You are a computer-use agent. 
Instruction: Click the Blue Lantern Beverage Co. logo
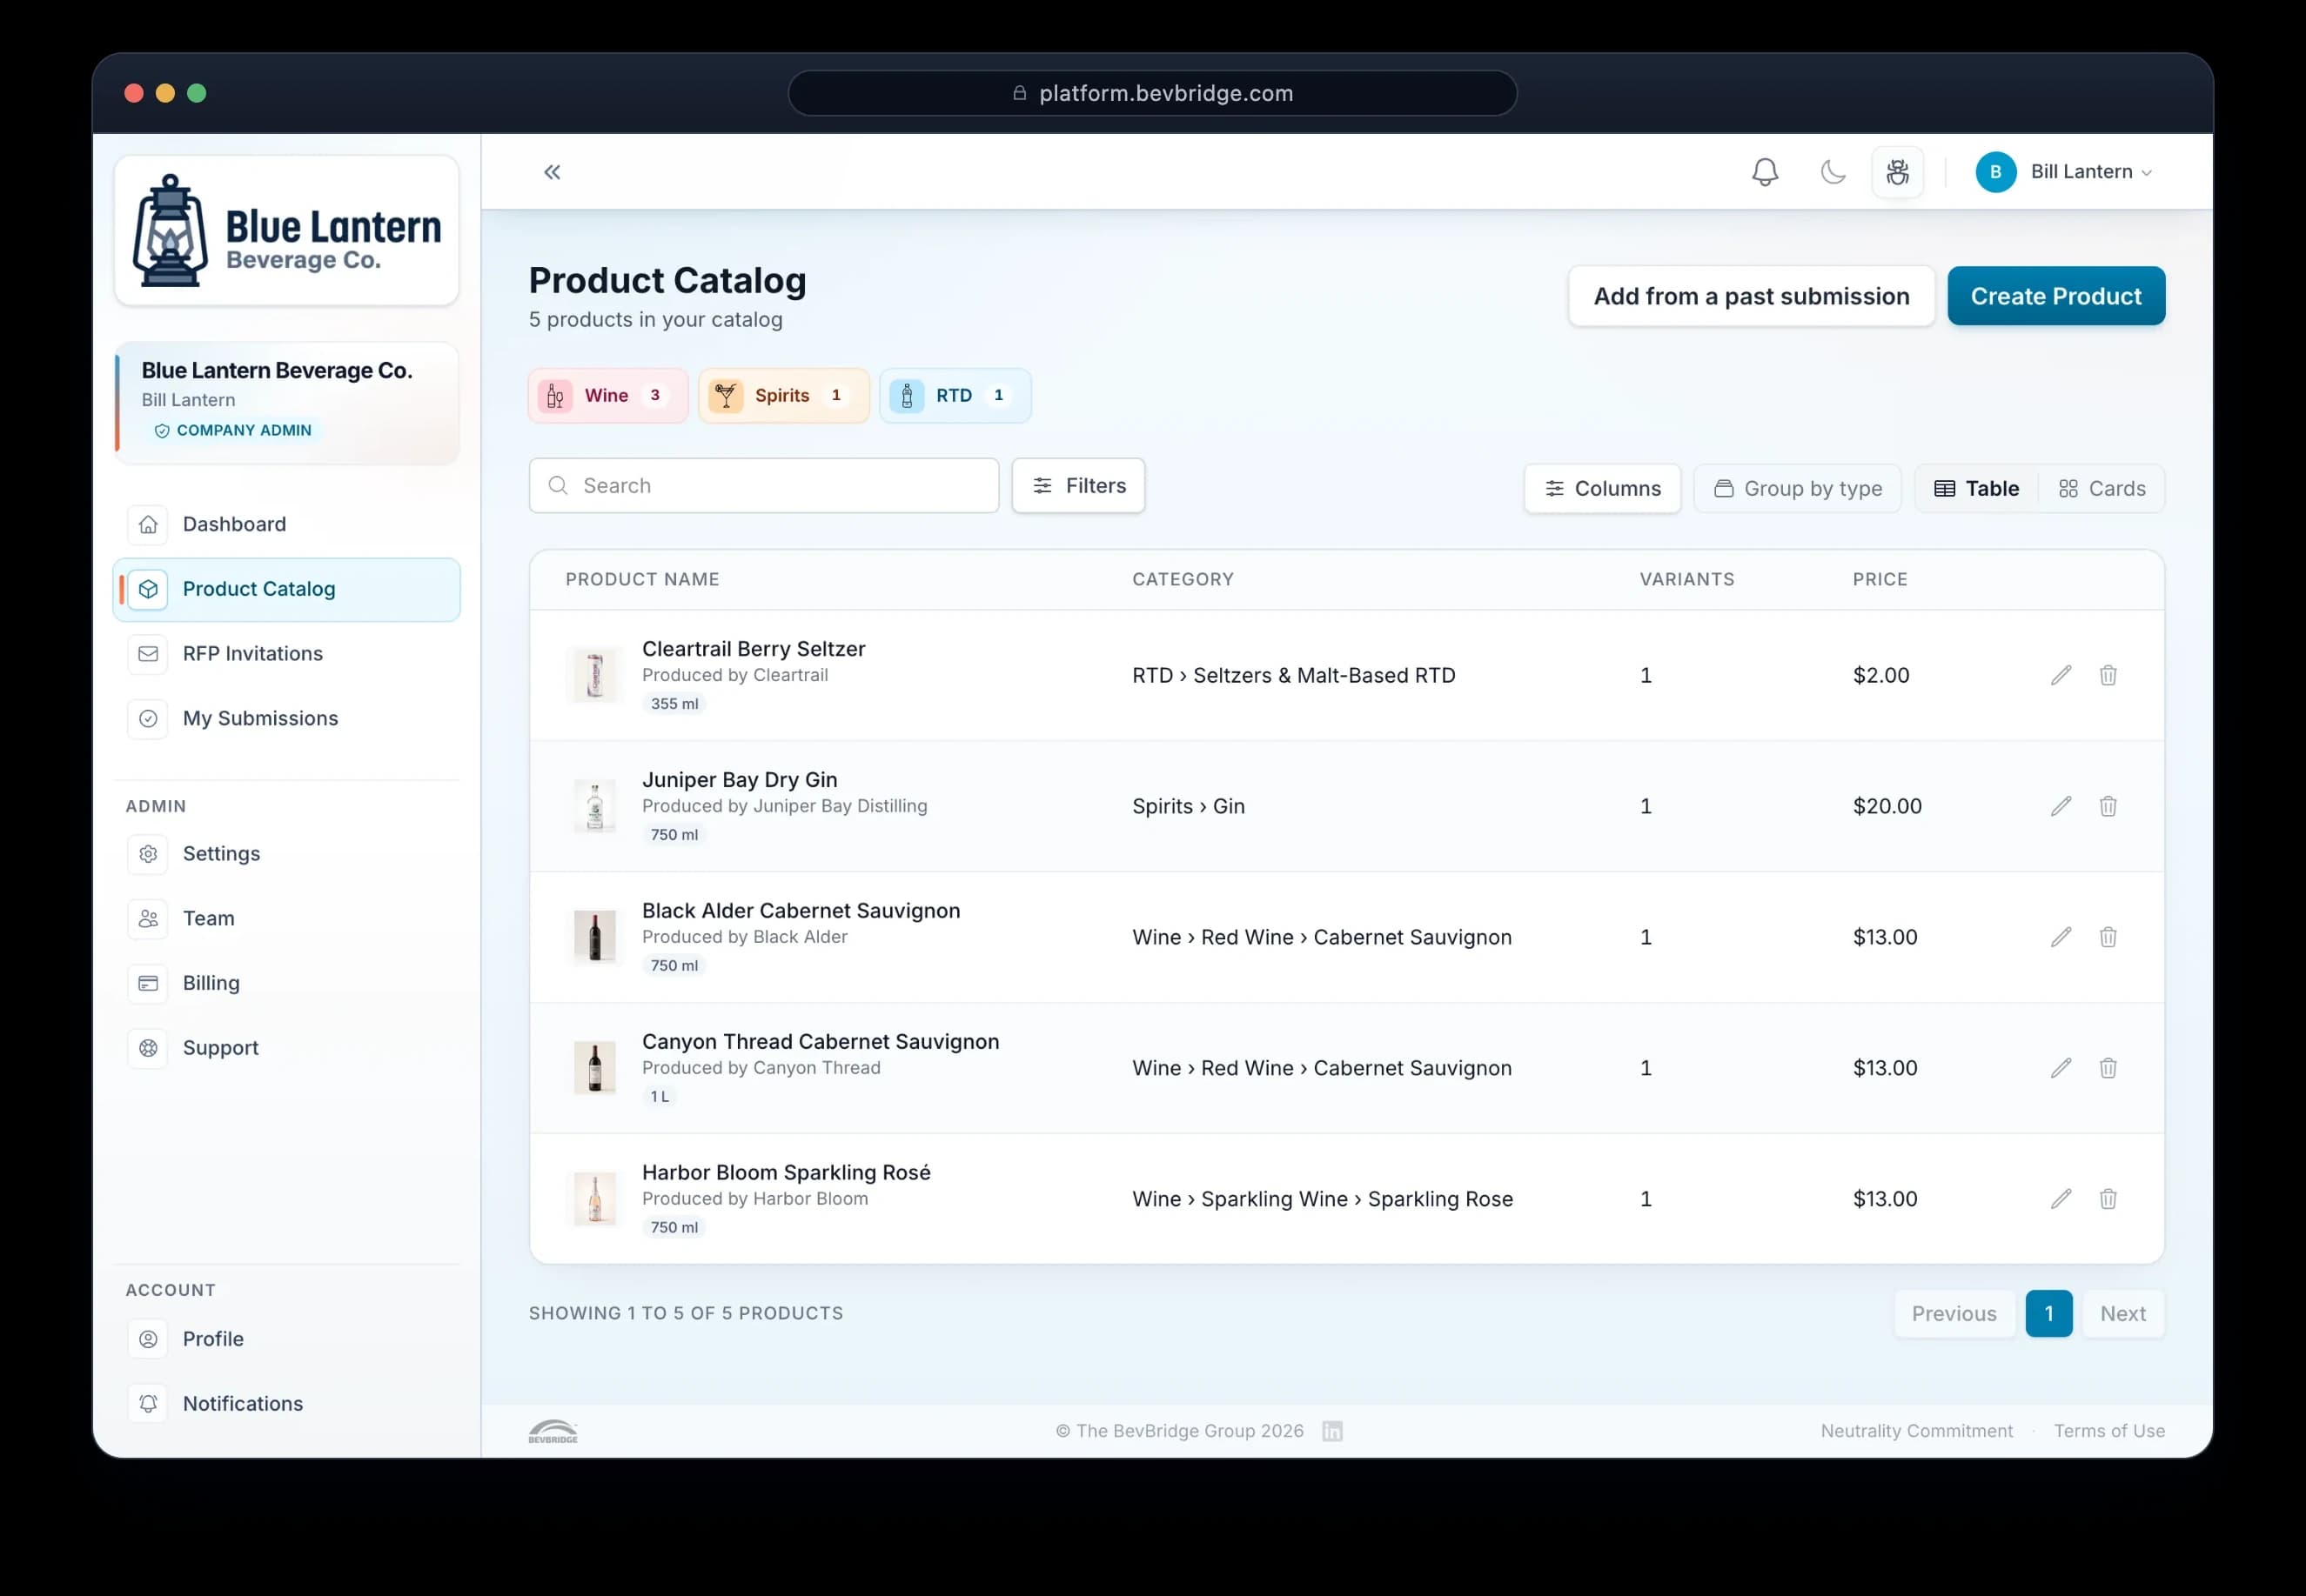point(286,230)
